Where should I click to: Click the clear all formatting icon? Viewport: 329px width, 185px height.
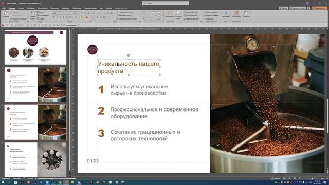point(89,13)
